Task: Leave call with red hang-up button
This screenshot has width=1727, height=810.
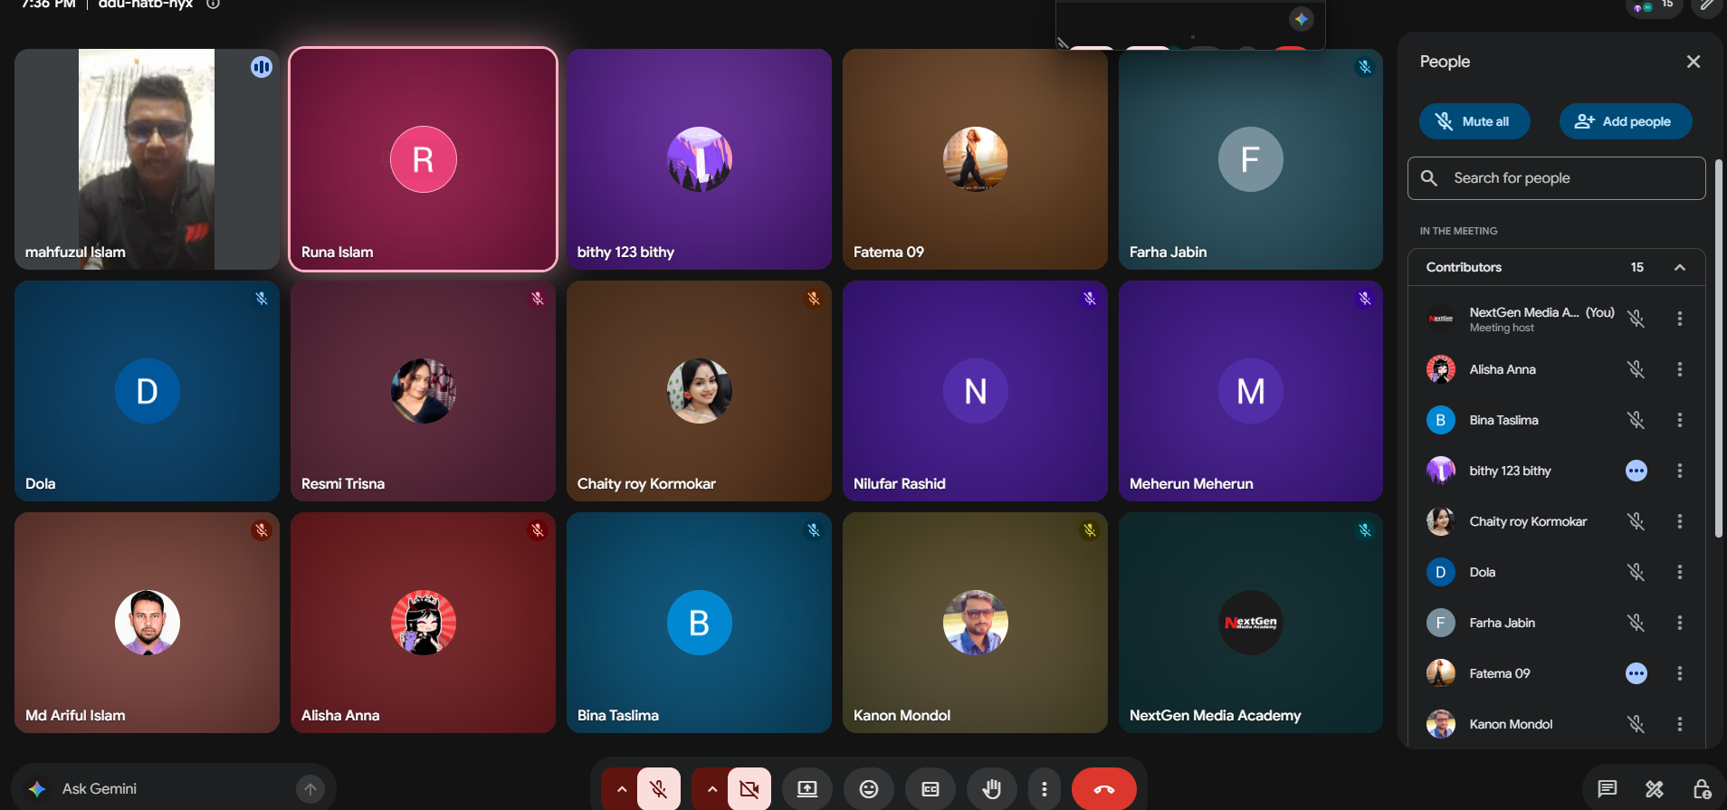Action: (x=1104, y=789)
